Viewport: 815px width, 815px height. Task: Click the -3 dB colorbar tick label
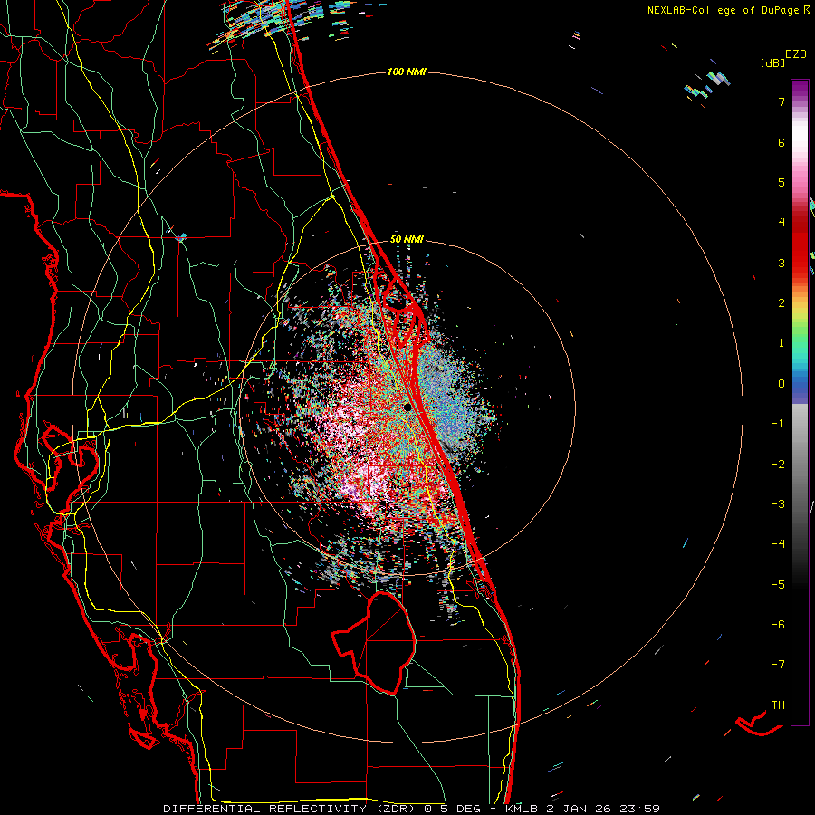pos(778,504)
